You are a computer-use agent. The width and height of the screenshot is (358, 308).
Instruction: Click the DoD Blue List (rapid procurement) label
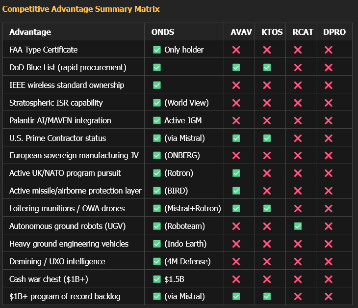pyautogui.click(x=68, y=67)
